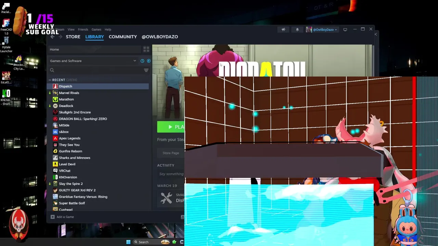Collapse the RECENT category list
Viewport: 438px width, 246px height.
[50, 80]
